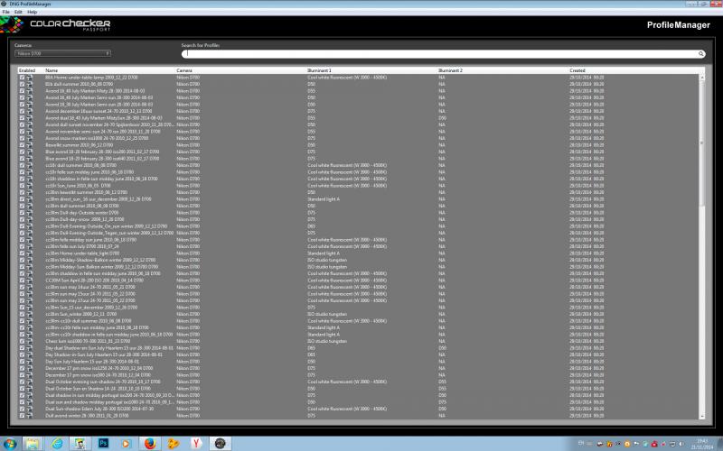Image resolution: width=723 pixels, height=451 pixels.
Task: Select 'cc30m felle sun July' profile name
Action: [82, 246]
